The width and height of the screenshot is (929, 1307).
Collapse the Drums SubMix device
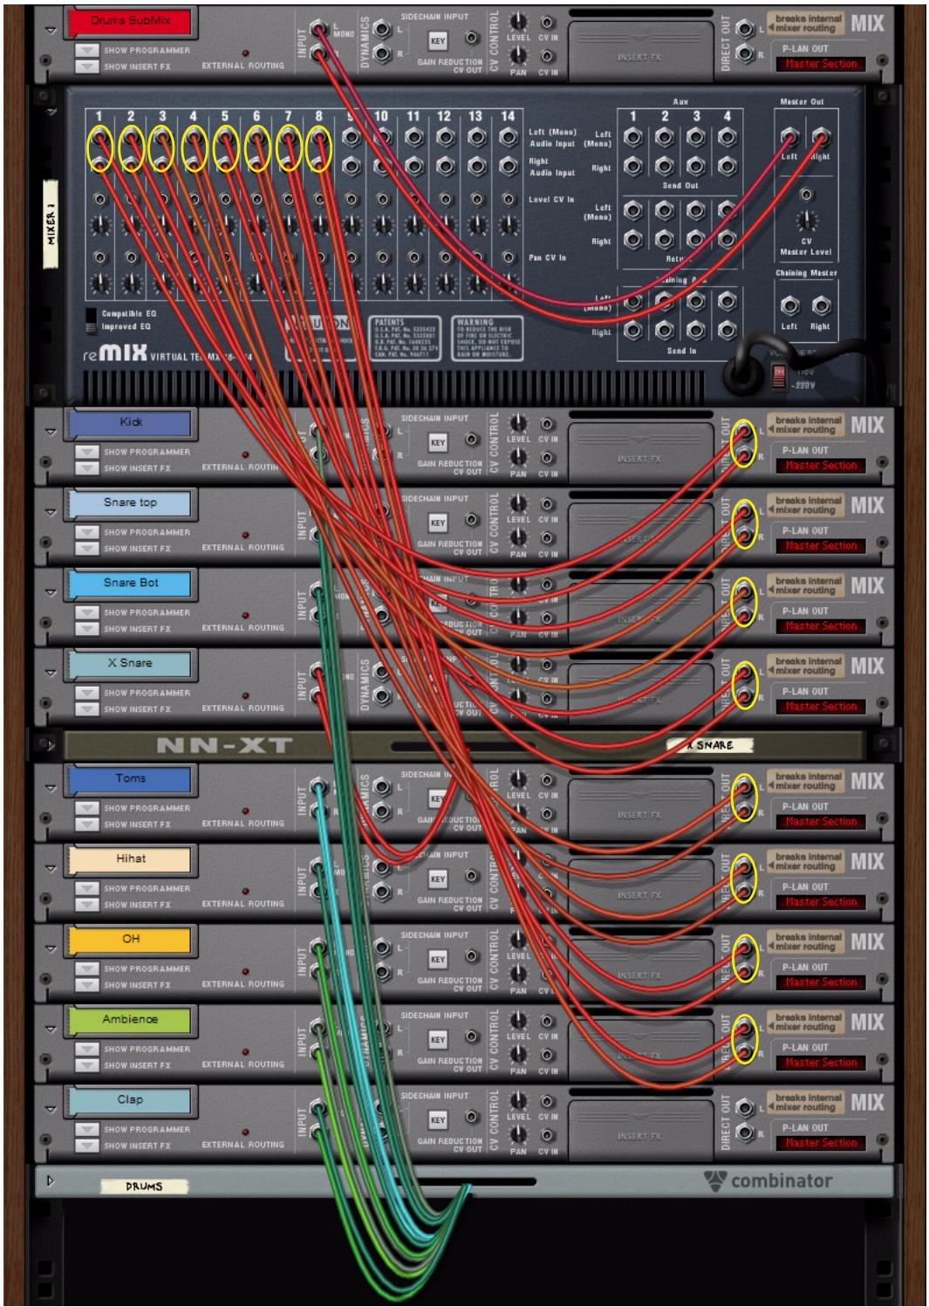click(51, 31)
